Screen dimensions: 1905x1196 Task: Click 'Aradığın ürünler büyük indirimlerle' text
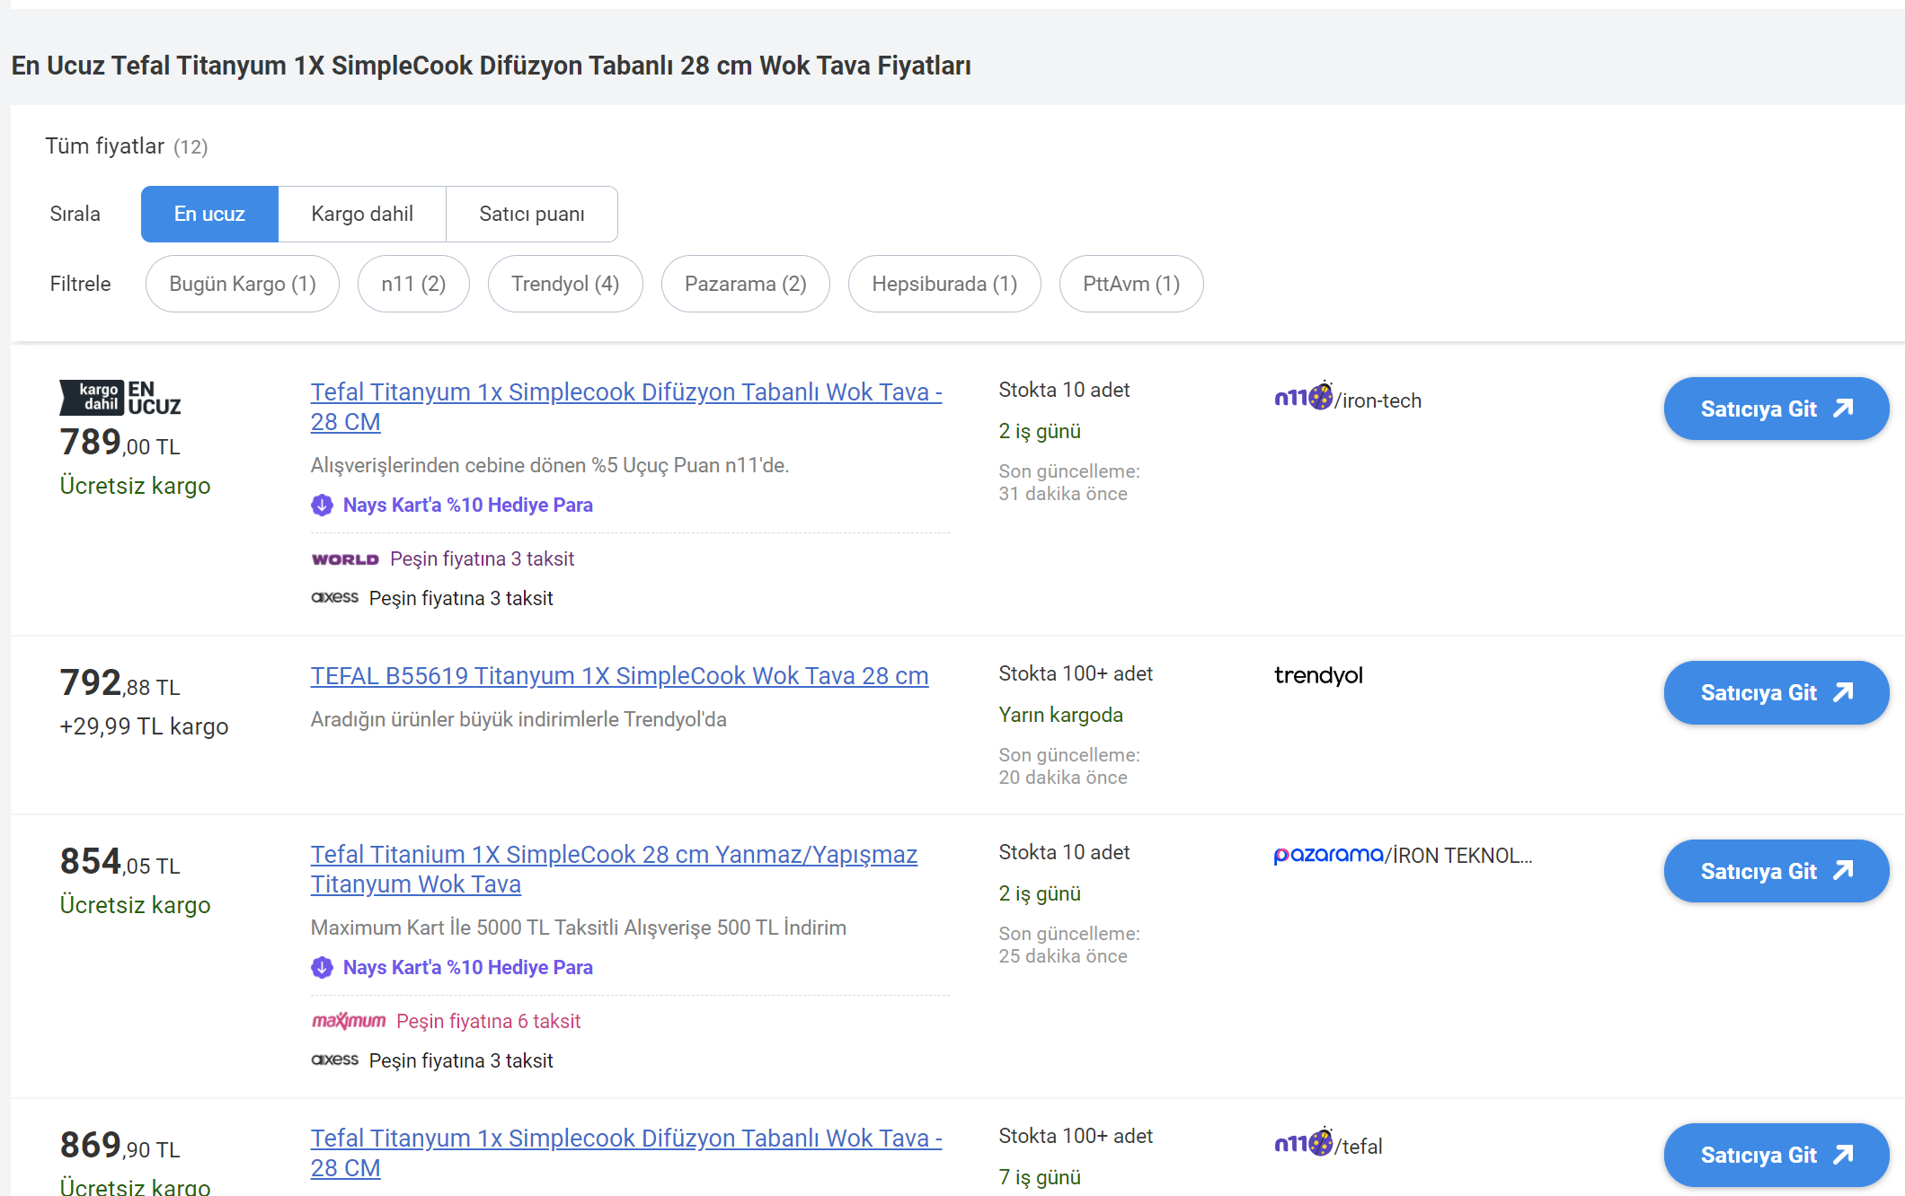(x=518, y=719)
